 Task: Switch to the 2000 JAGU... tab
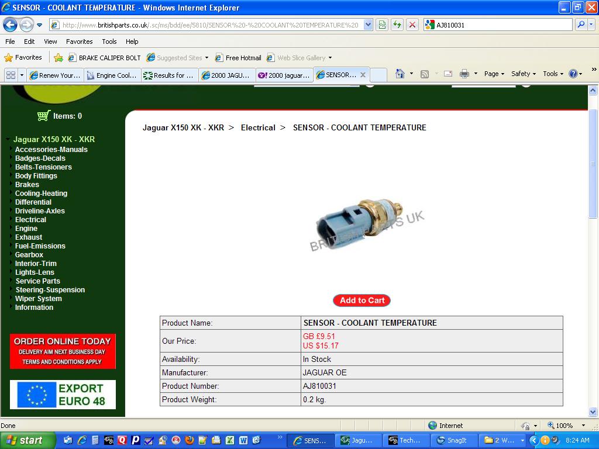coord(227,75)
